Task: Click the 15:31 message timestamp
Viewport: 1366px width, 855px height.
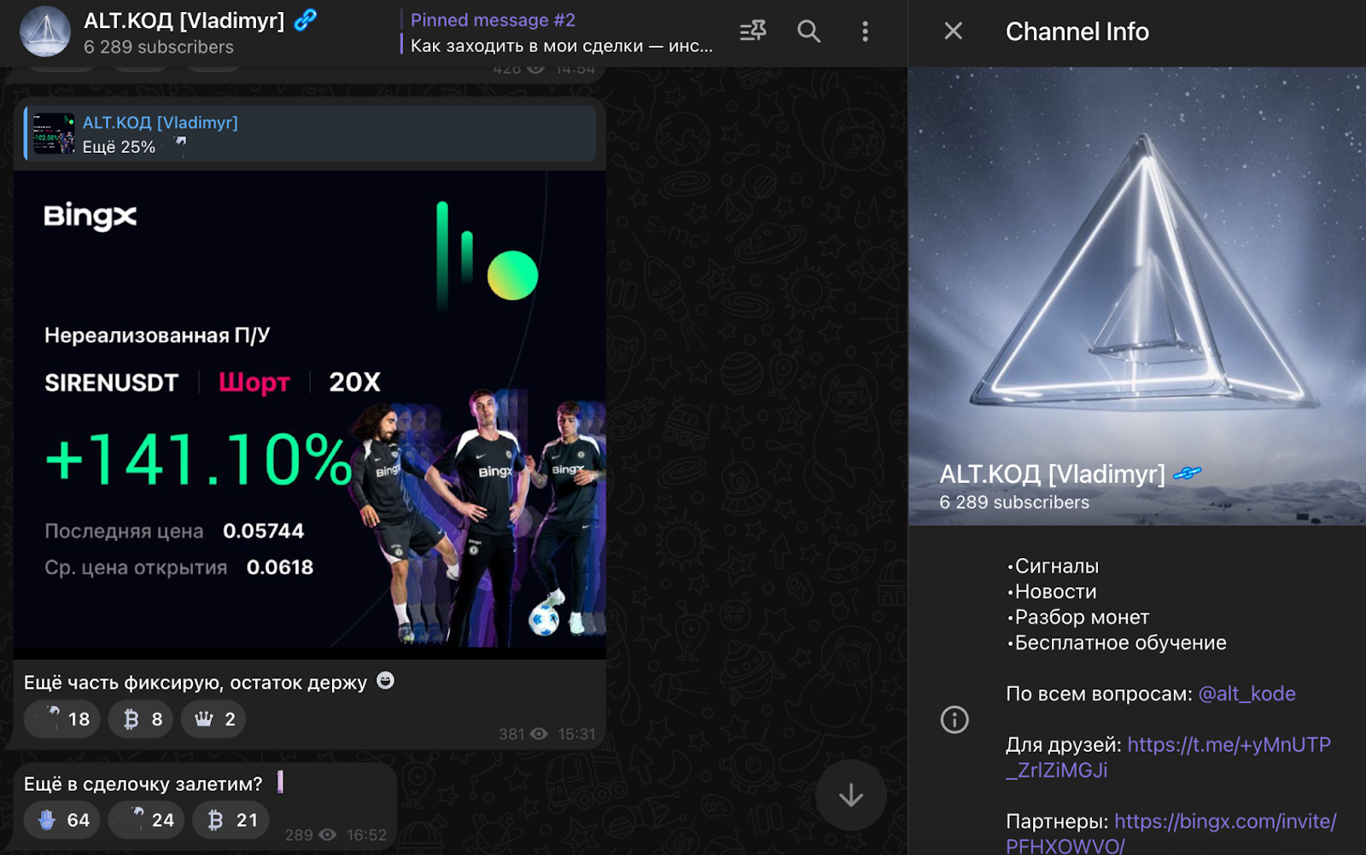Action: pos(576,734)
